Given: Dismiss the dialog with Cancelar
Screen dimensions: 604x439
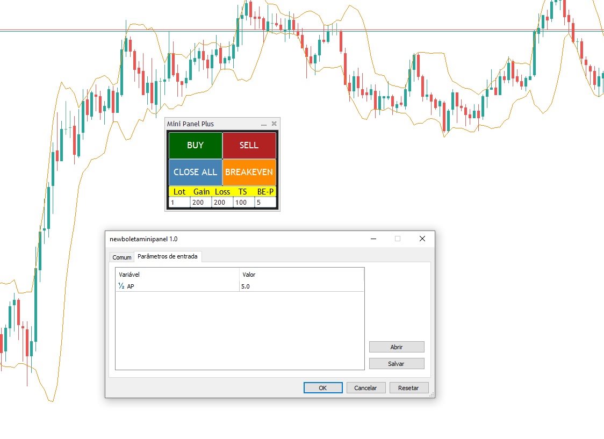Looking at the screenshot, I should tap(366, 387).
